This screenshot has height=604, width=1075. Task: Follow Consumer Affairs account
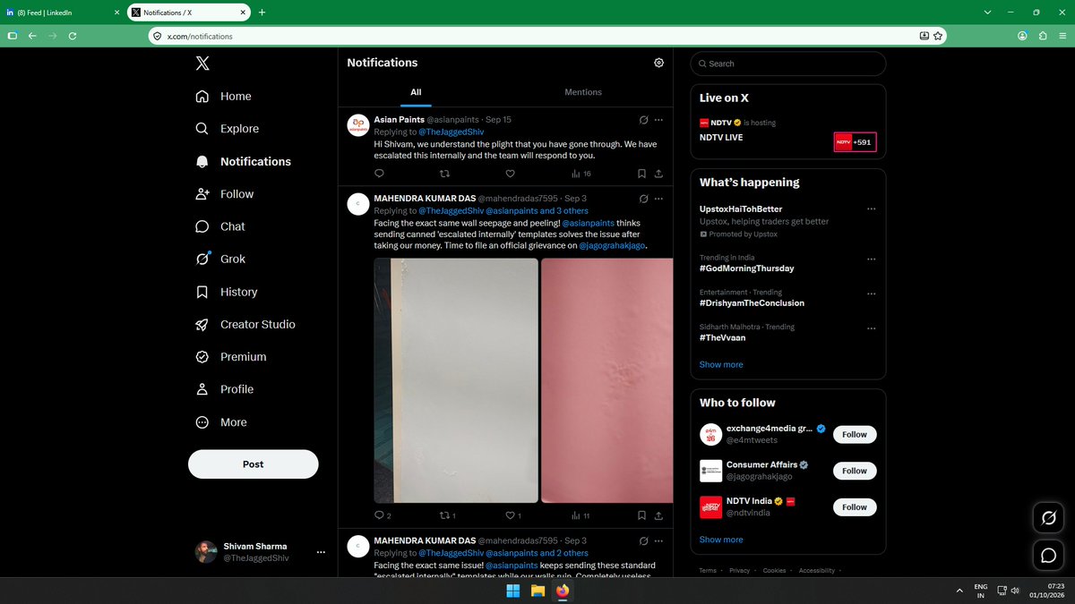click(855, 471)
